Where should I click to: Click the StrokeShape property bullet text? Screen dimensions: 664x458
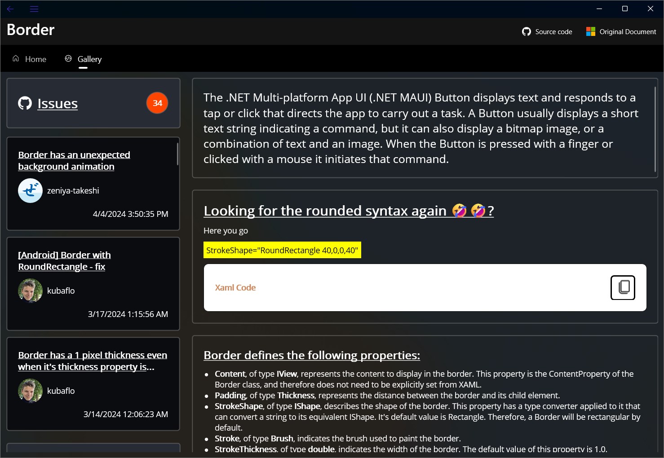coord(428,417)
